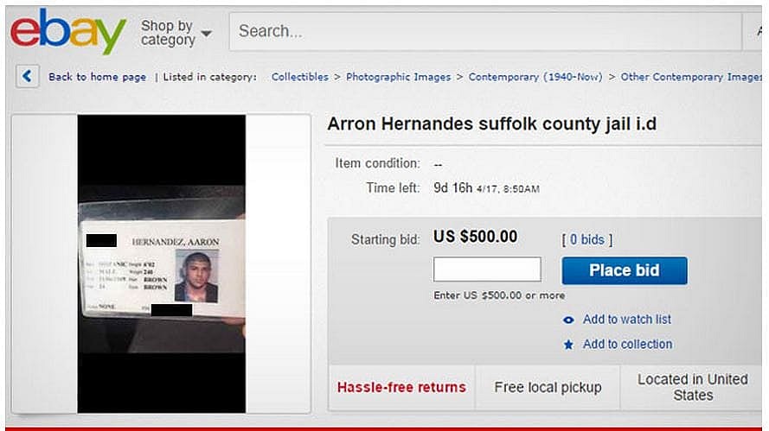This screenshot has height=431, width=769.
Task: Click the Hassle-free returns label
Action: click(x=401, y=387)
